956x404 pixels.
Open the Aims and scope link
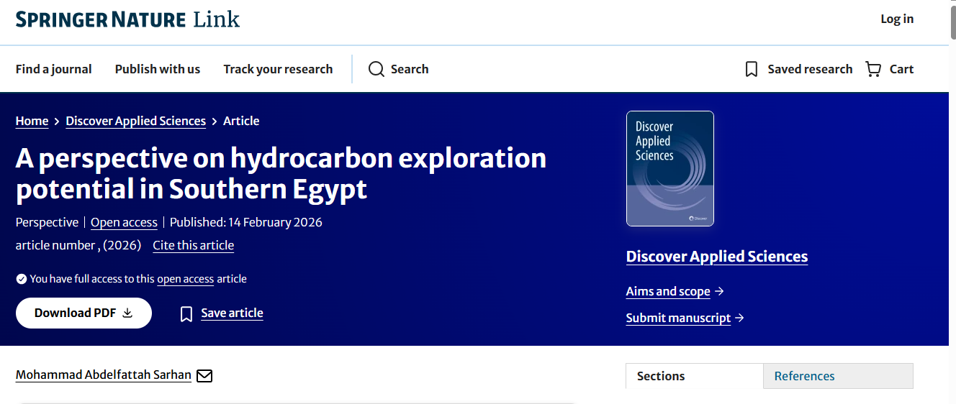(x=668, y=291)
